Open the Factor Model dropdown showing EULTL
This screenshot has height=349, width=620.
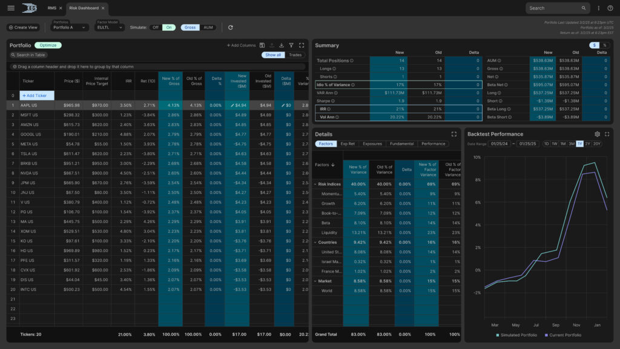pos(110,27)
